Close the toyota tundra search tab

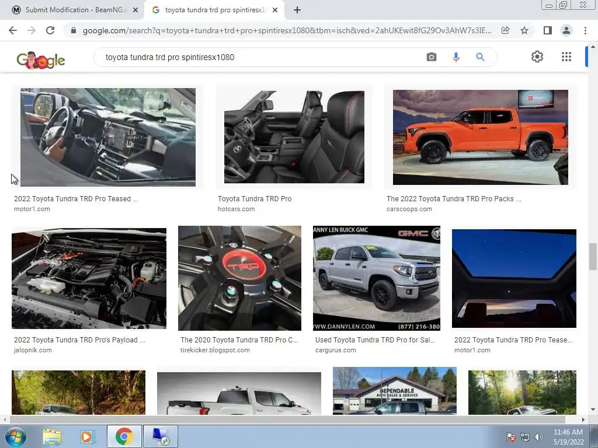point(275,10)
